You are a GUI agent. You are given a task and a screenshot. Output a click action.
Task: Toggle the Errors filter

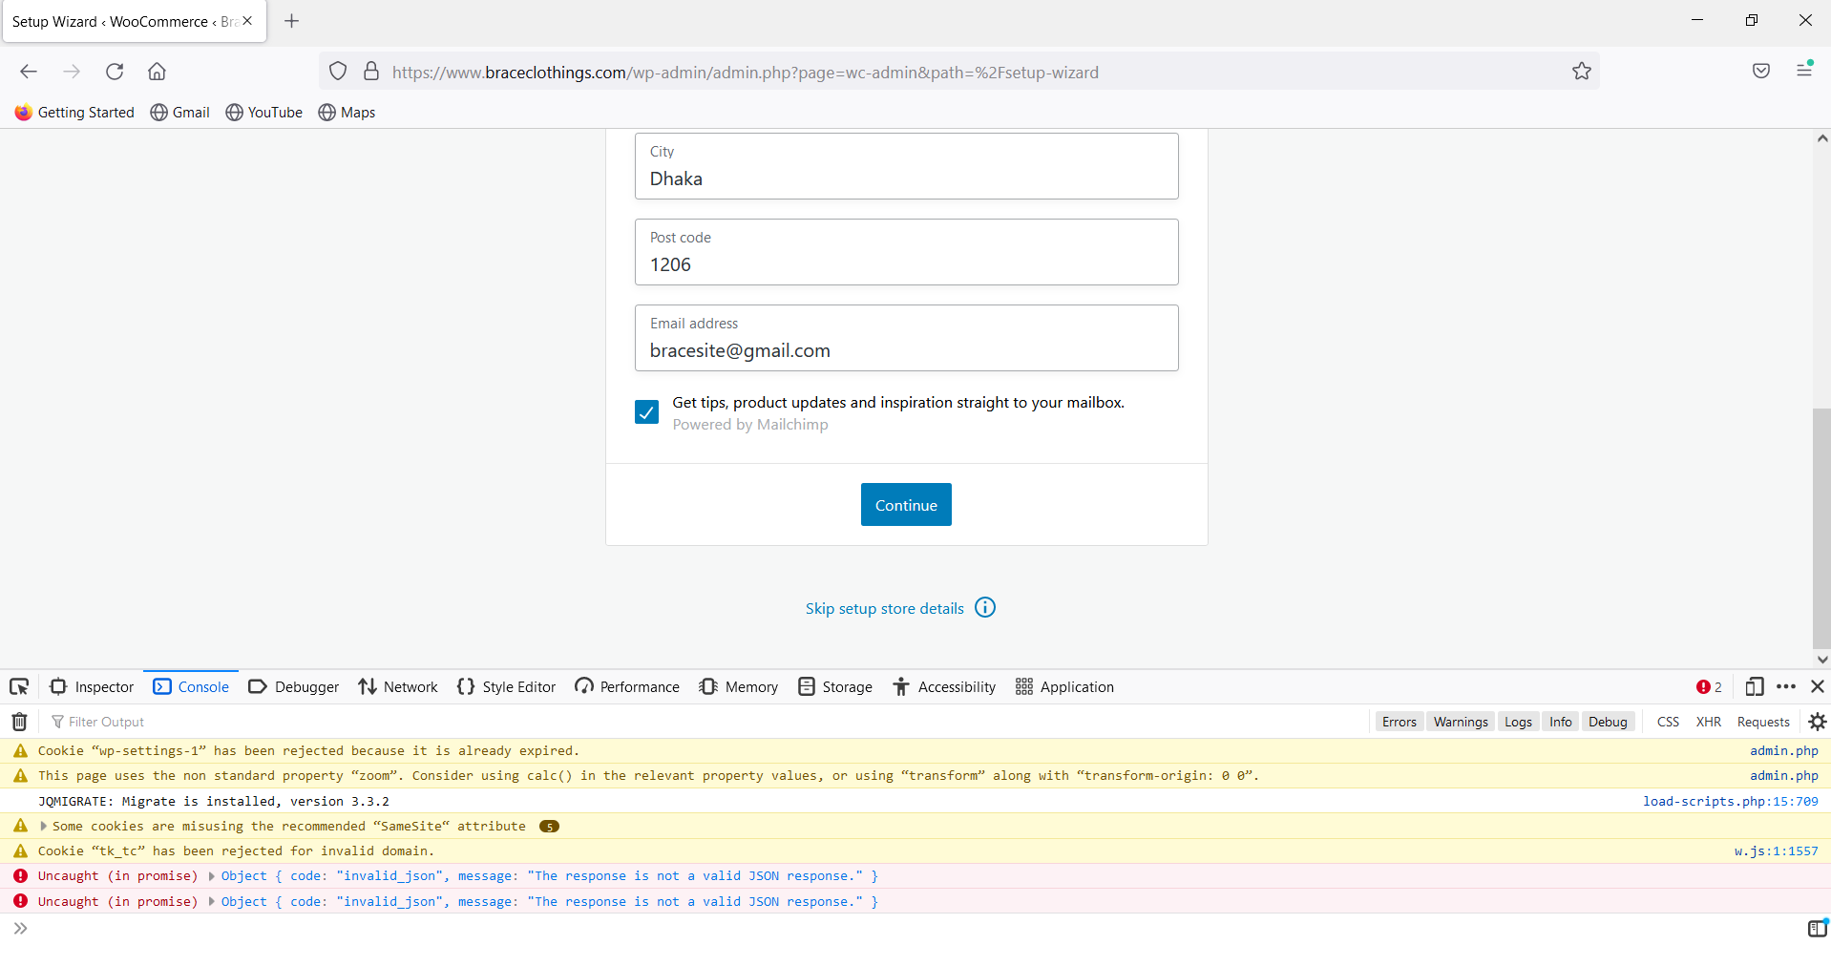pos(1399,722)
